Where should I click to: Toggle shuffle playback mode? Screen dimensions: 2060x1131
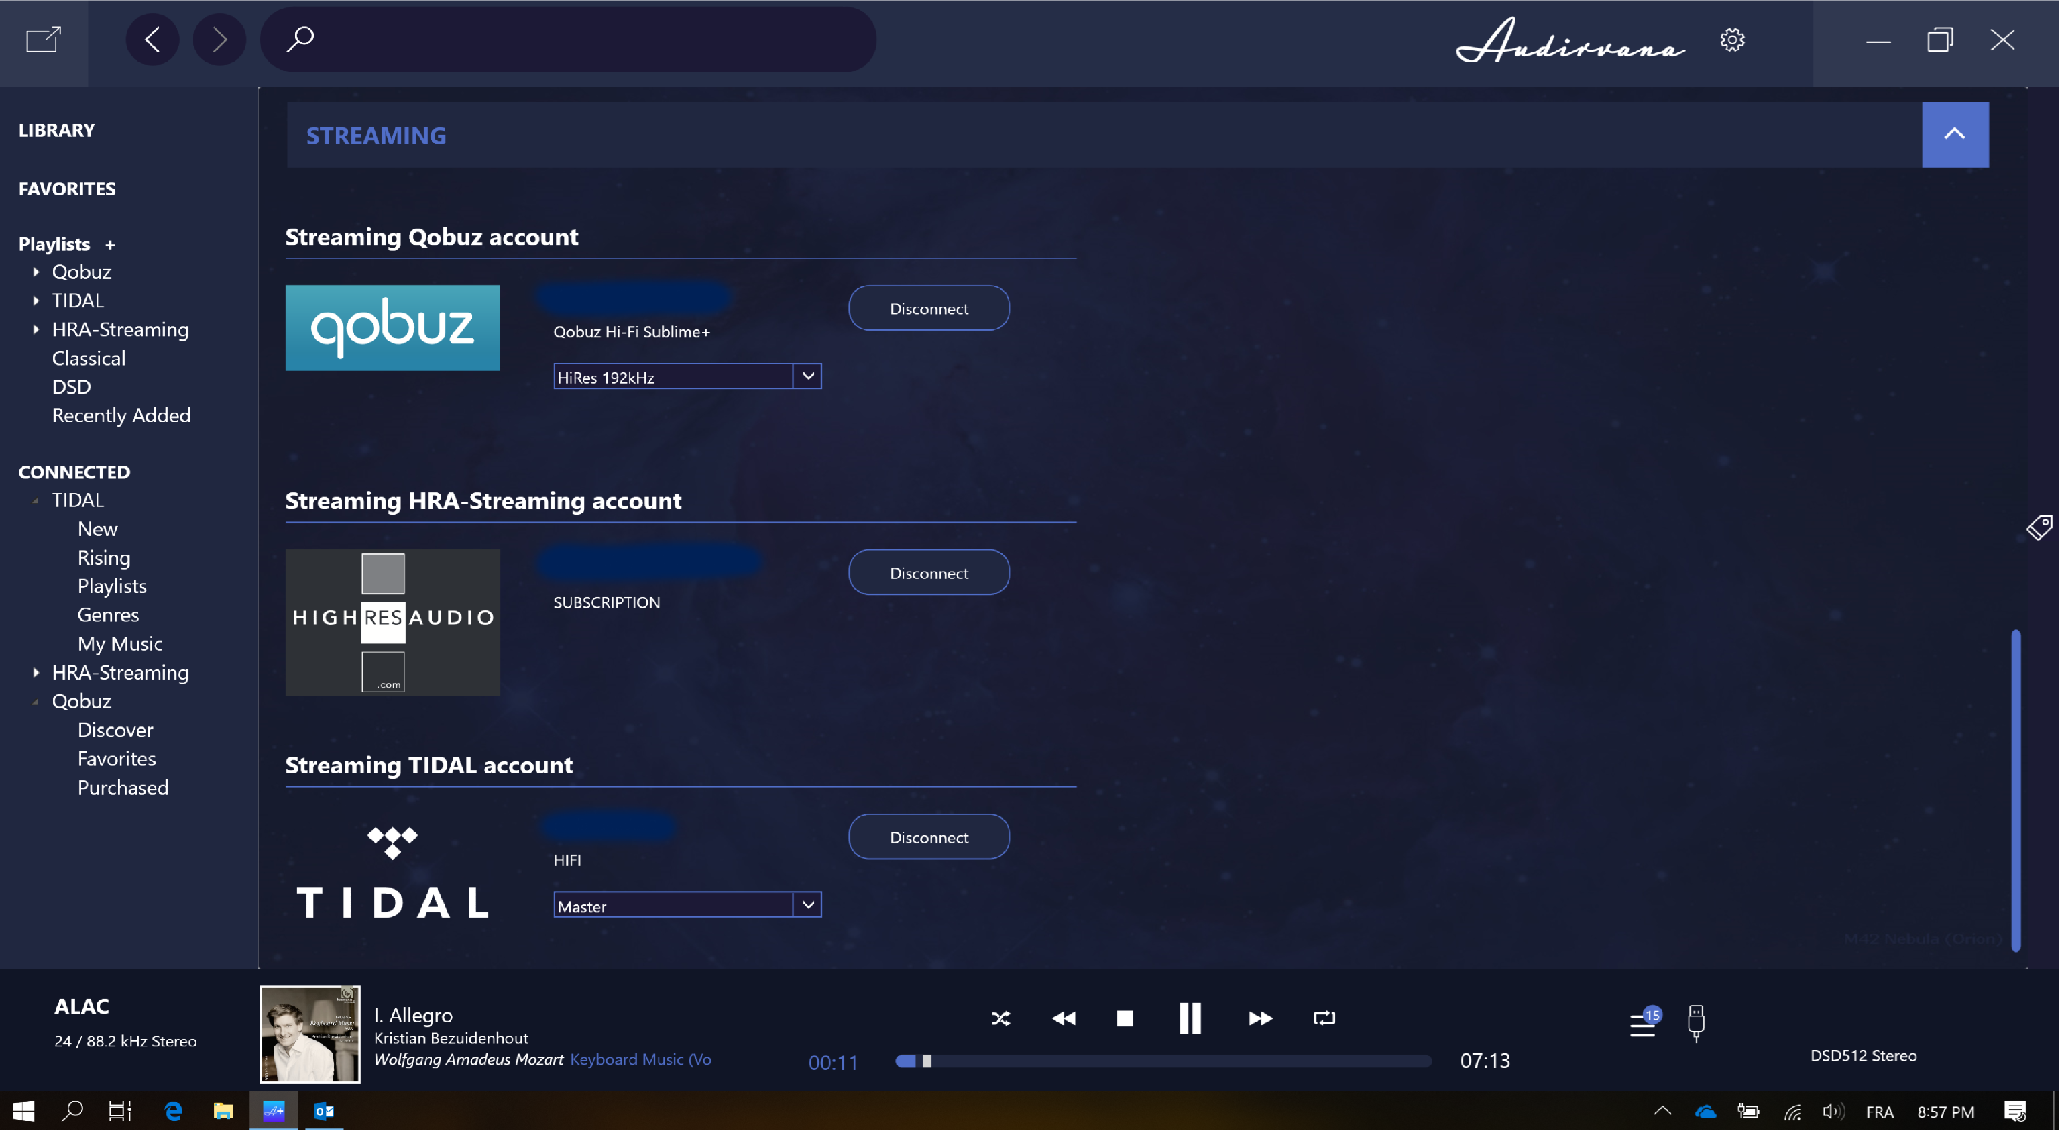[x=1000, y=1018]
